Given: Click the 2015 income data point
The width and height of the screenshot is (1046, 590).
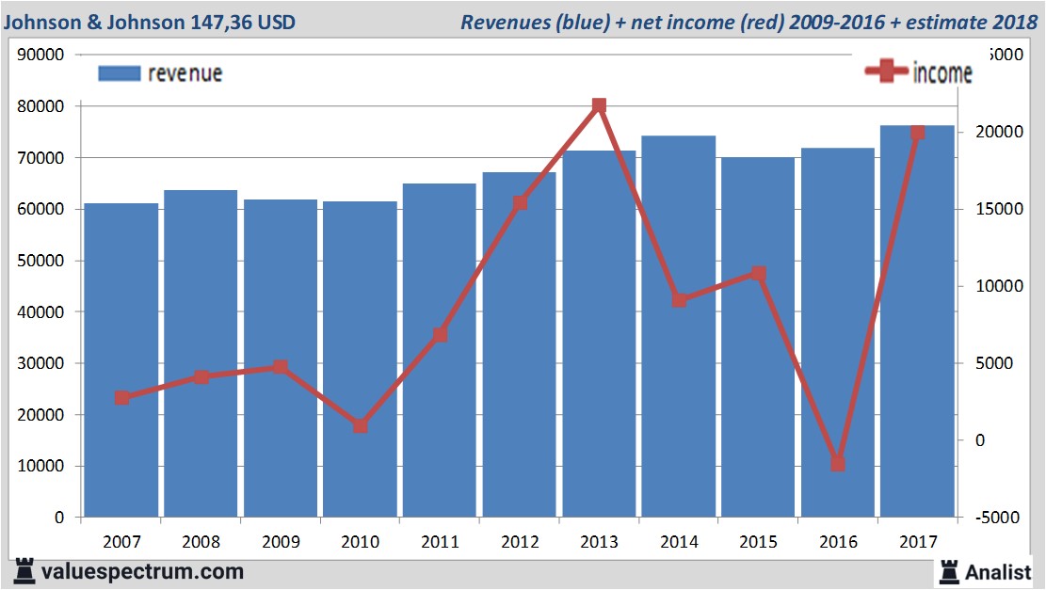Looking at the screenshot, I should click(x=759, y=273).
